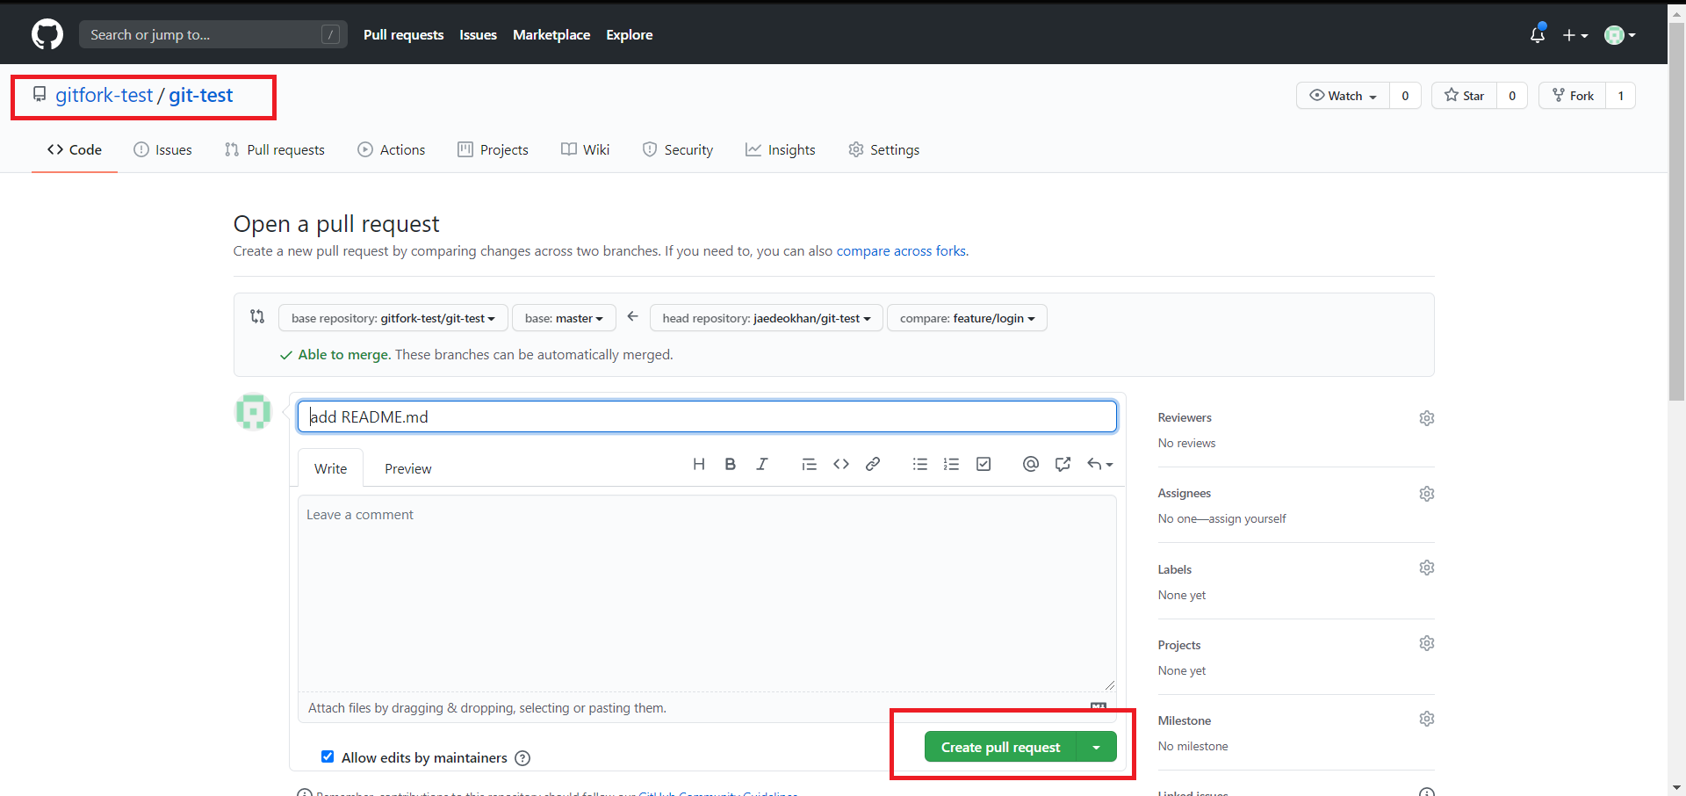Open the Pull requests repository tab
Screen dimensions: 1686x796
point(275,149)
